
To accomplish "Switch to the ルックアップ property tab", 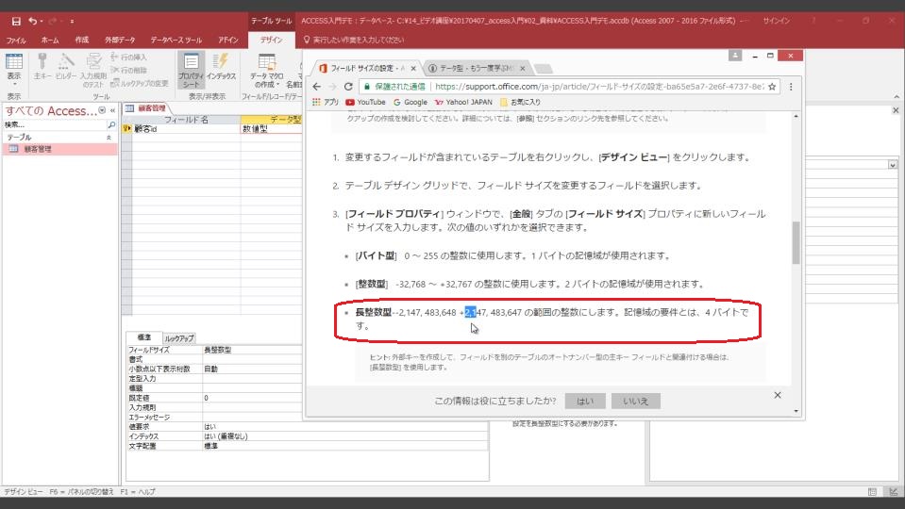I will [x=178, y=337].
